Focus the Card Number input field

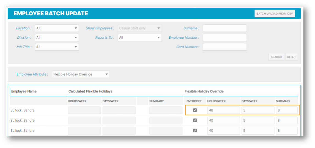[x=225, y=47]
